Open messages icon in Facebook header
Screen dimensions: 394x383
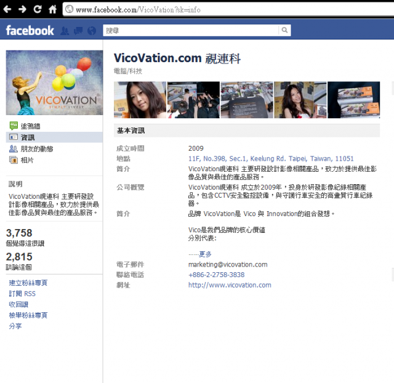click(x=78, y=31)
